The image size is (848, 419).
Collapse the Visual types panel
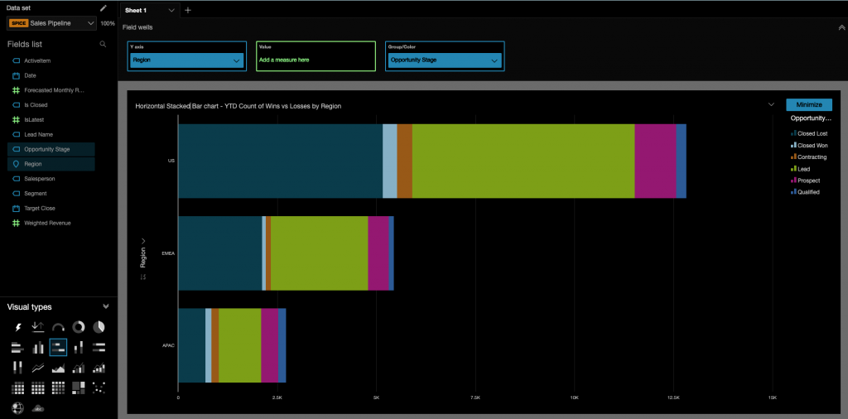105,306
